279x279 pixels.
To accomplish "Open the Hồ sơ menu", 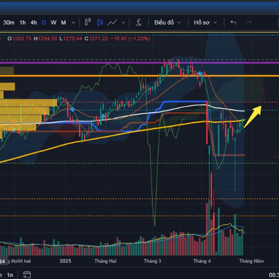I will pyautogui.click(x=202, y=23).
